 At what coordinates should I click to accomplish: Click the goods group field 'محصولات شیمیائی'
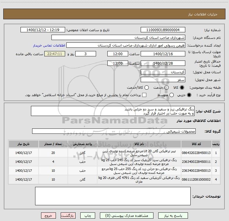(114, 131)
